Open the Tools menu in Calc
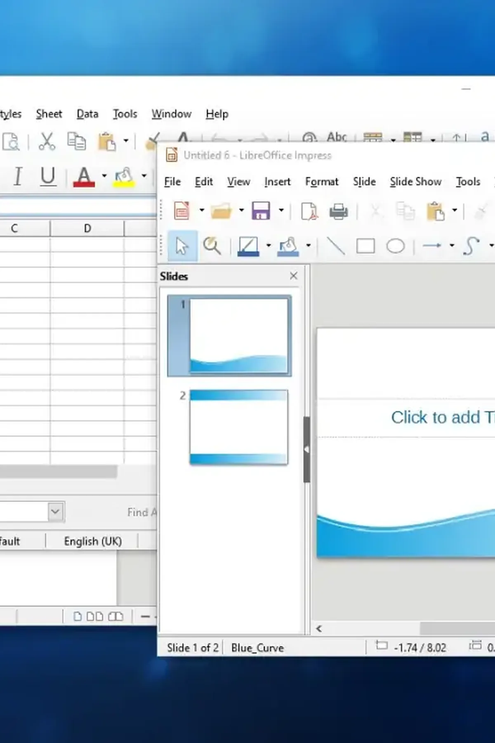Viewport: 495px width, 743px height. pyautogui.click(x=125, y=114)
